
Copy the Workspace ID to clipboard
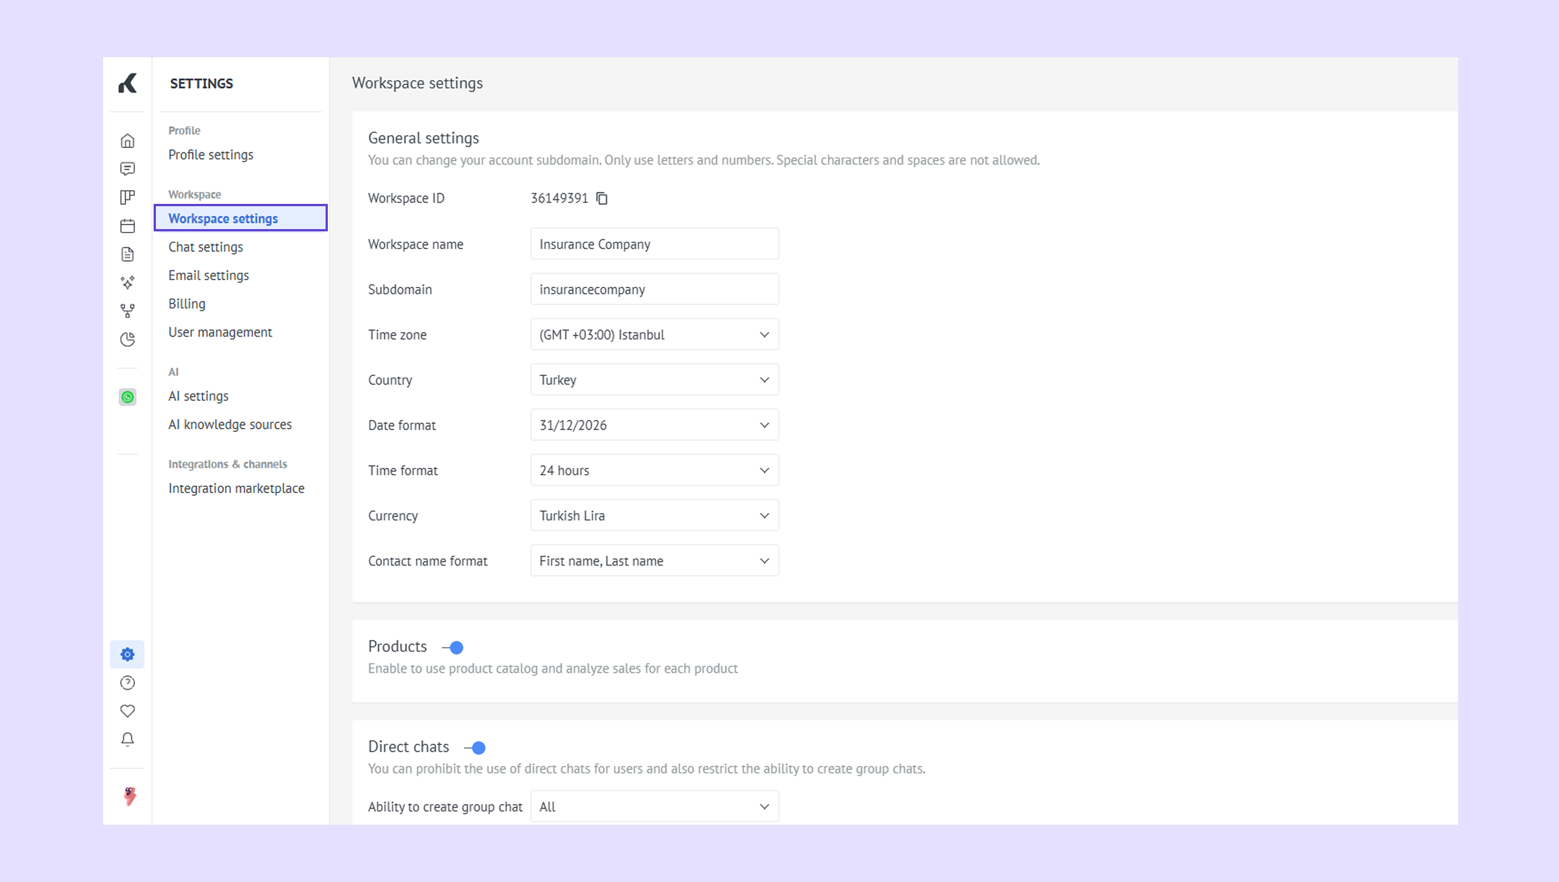(x=601, y=198)
